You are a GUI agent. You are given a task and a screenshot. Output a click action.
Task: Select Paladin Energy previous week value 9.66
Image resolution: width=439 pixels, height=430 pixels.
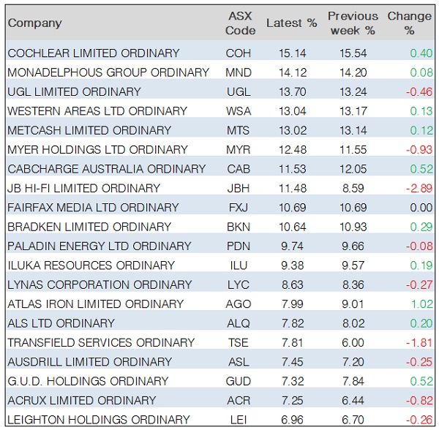point(353,246)
